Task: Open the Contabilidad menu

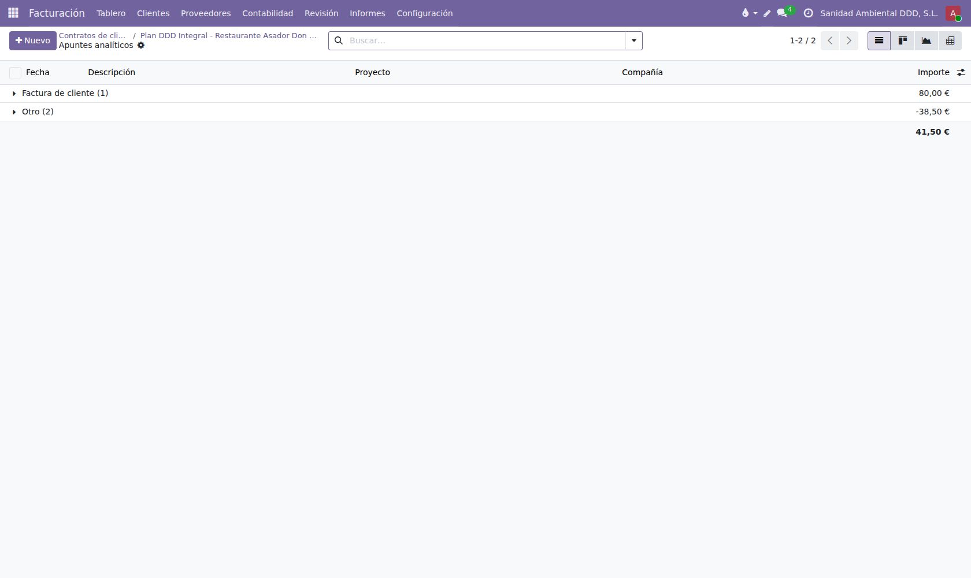Action: (268, 13)
